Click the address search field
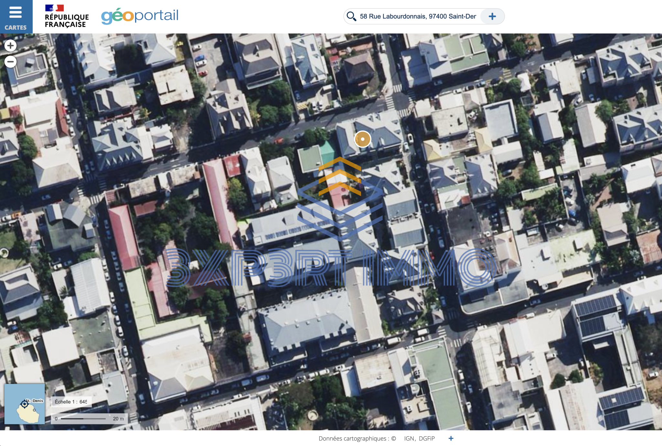 click(418, 16)
